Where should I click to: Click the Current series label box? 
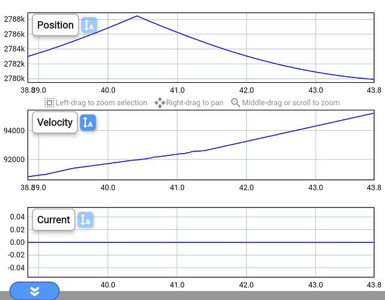(53, 220)
